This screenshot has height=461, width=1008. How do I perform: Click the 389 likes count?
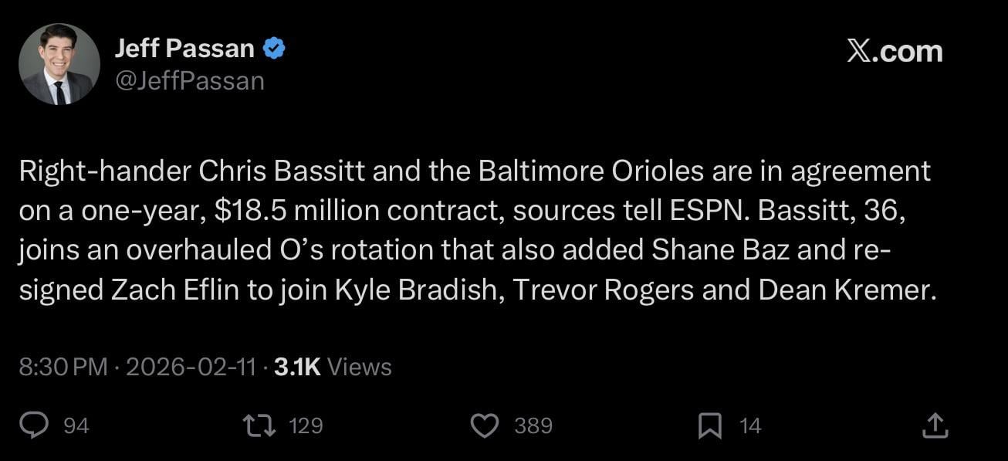coord(533,425)
